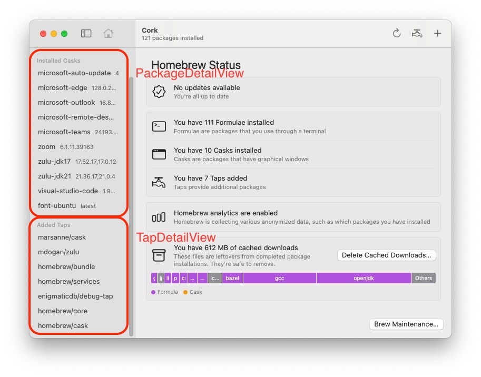
Task: Click the Cork window title
Action: [150, 30]
